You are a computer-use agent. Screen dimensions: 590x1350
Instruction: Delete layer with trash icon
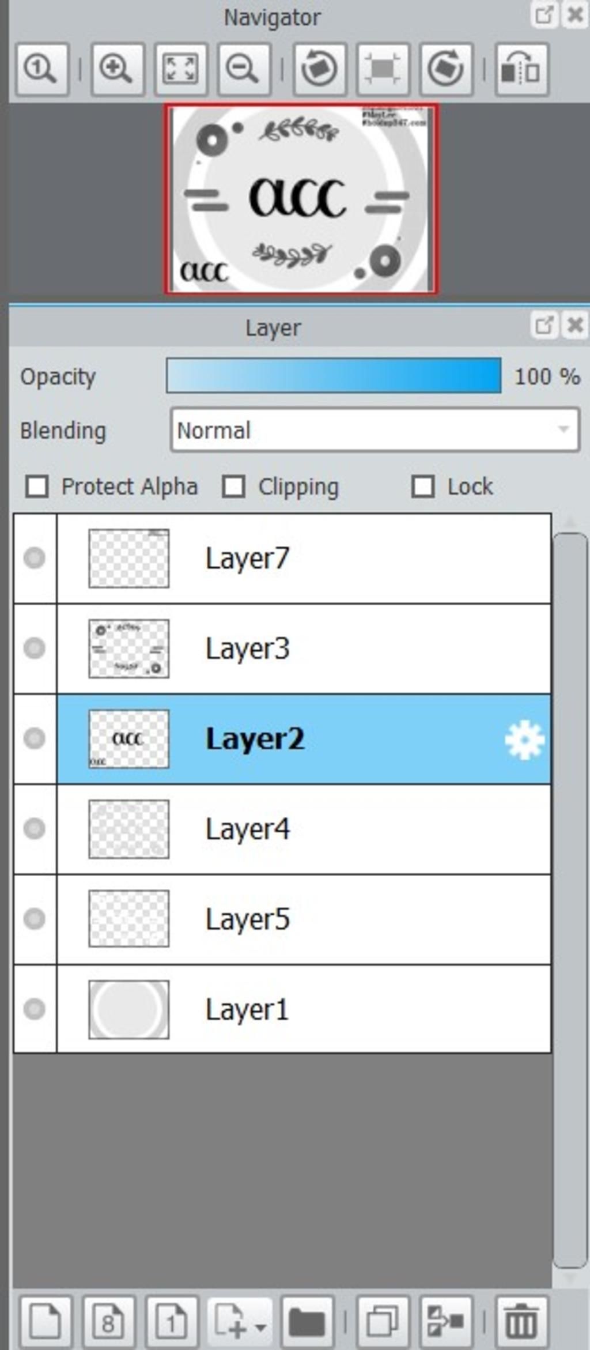click(x=521, y=1321)
